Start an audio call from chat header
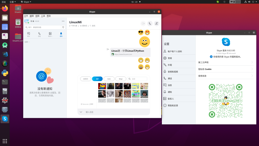Screen dimensions: 259x146 tap(150, 23)
